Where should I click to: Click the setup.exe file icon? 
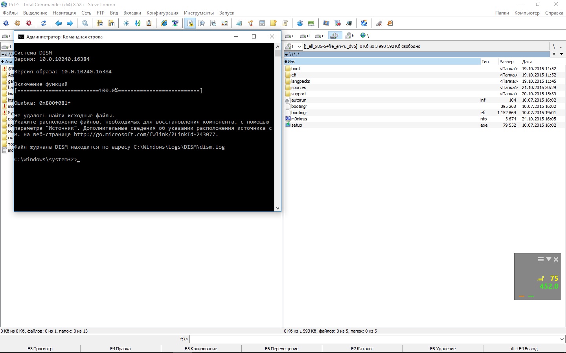click(x=288, y=125)
